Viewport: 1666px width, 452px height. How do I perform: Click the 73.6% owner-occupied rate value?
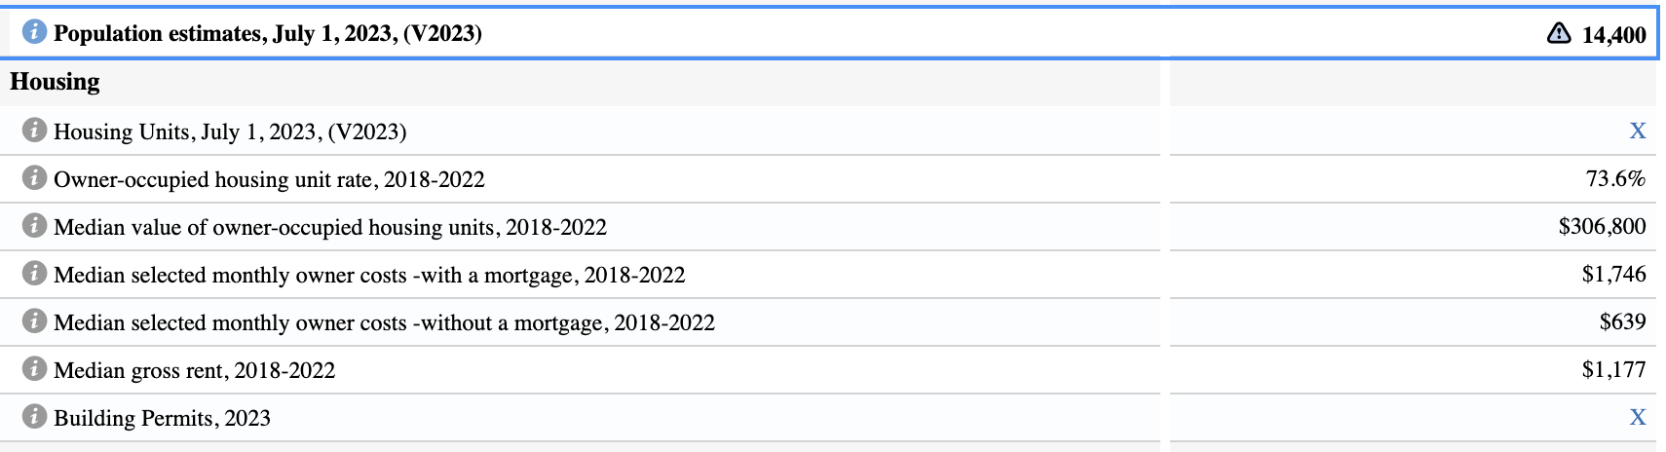(1615, 179)
